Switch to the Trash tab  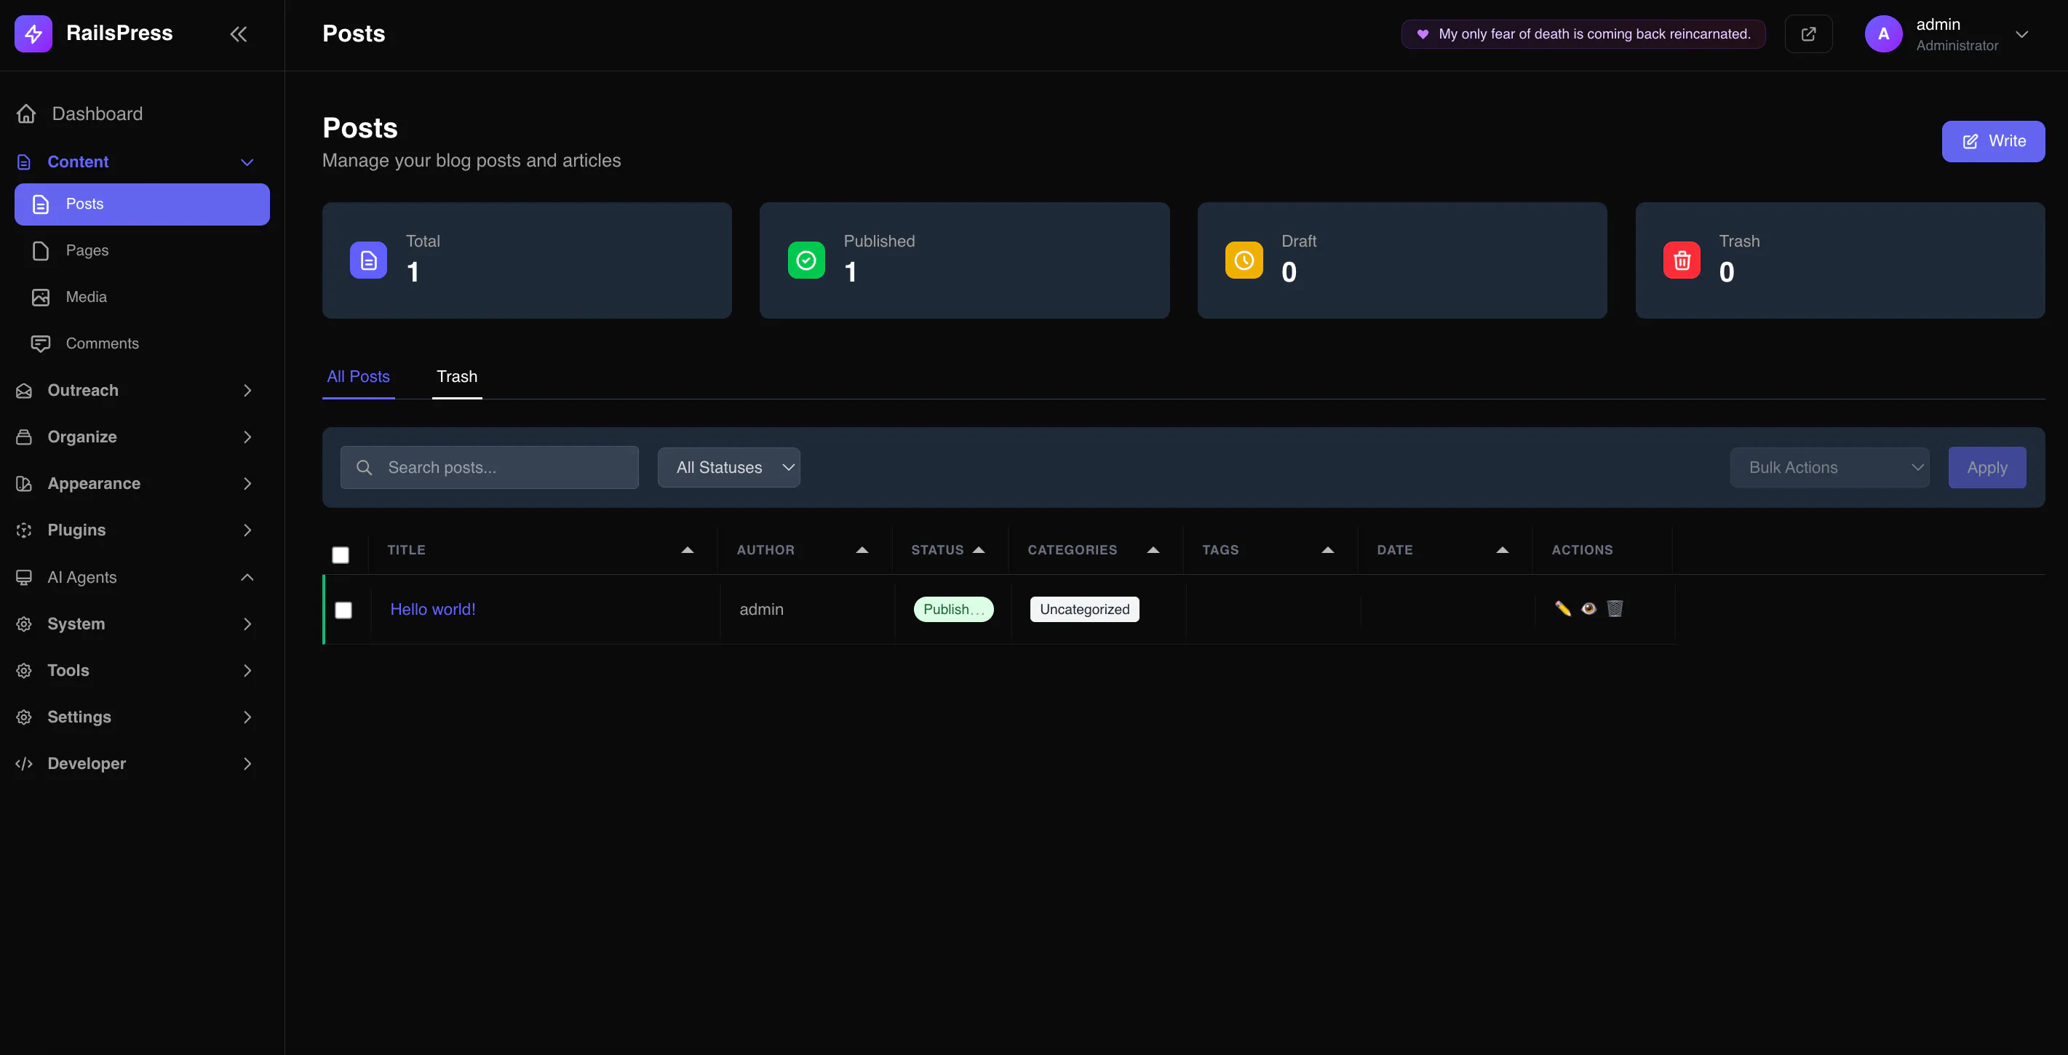457,377
